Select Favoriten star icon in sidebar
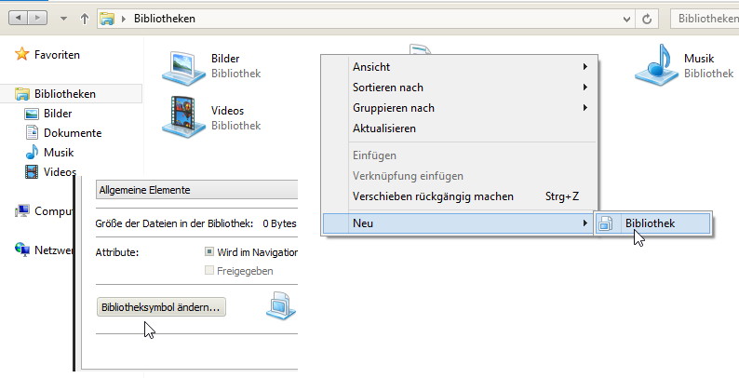 [x=21, y=54]
